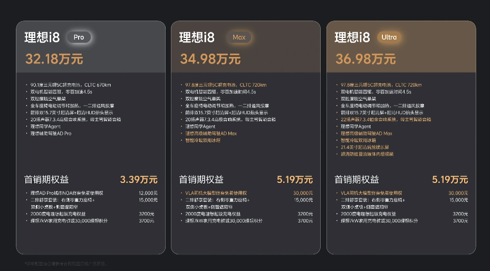Click the 90.1度 battery CLTC 670km line
This screenshot has height=271, width=490.
(71, 85)
